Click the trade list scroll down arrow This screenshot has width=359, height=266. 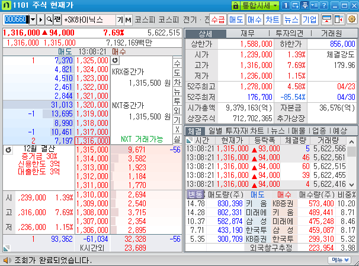click(x=352, y=184)
